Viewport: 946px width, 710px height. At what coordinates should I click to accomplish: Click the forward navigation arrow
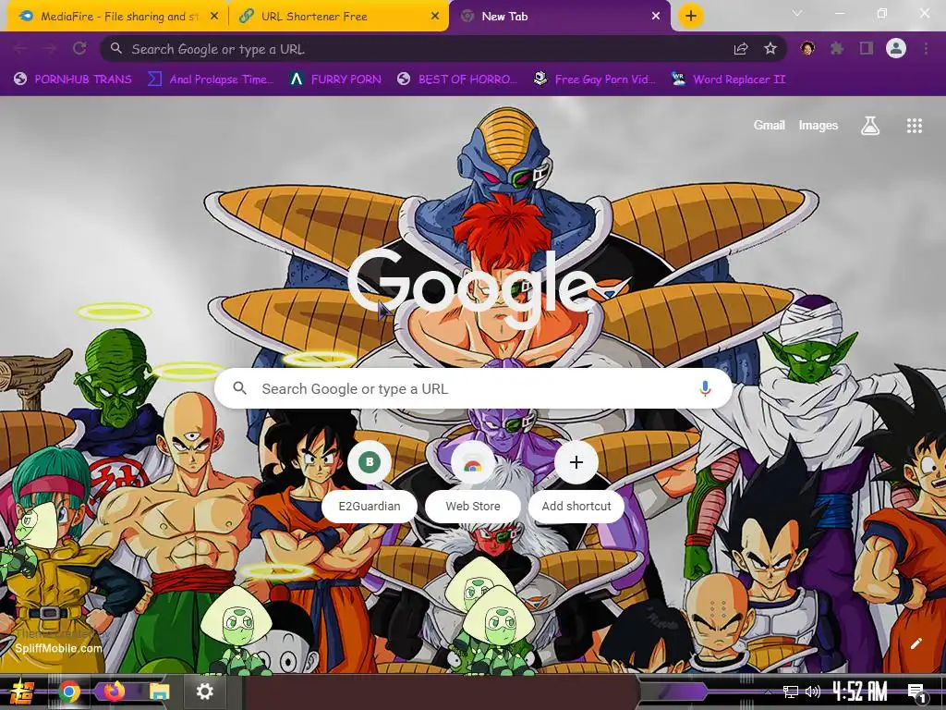point(50,48)
